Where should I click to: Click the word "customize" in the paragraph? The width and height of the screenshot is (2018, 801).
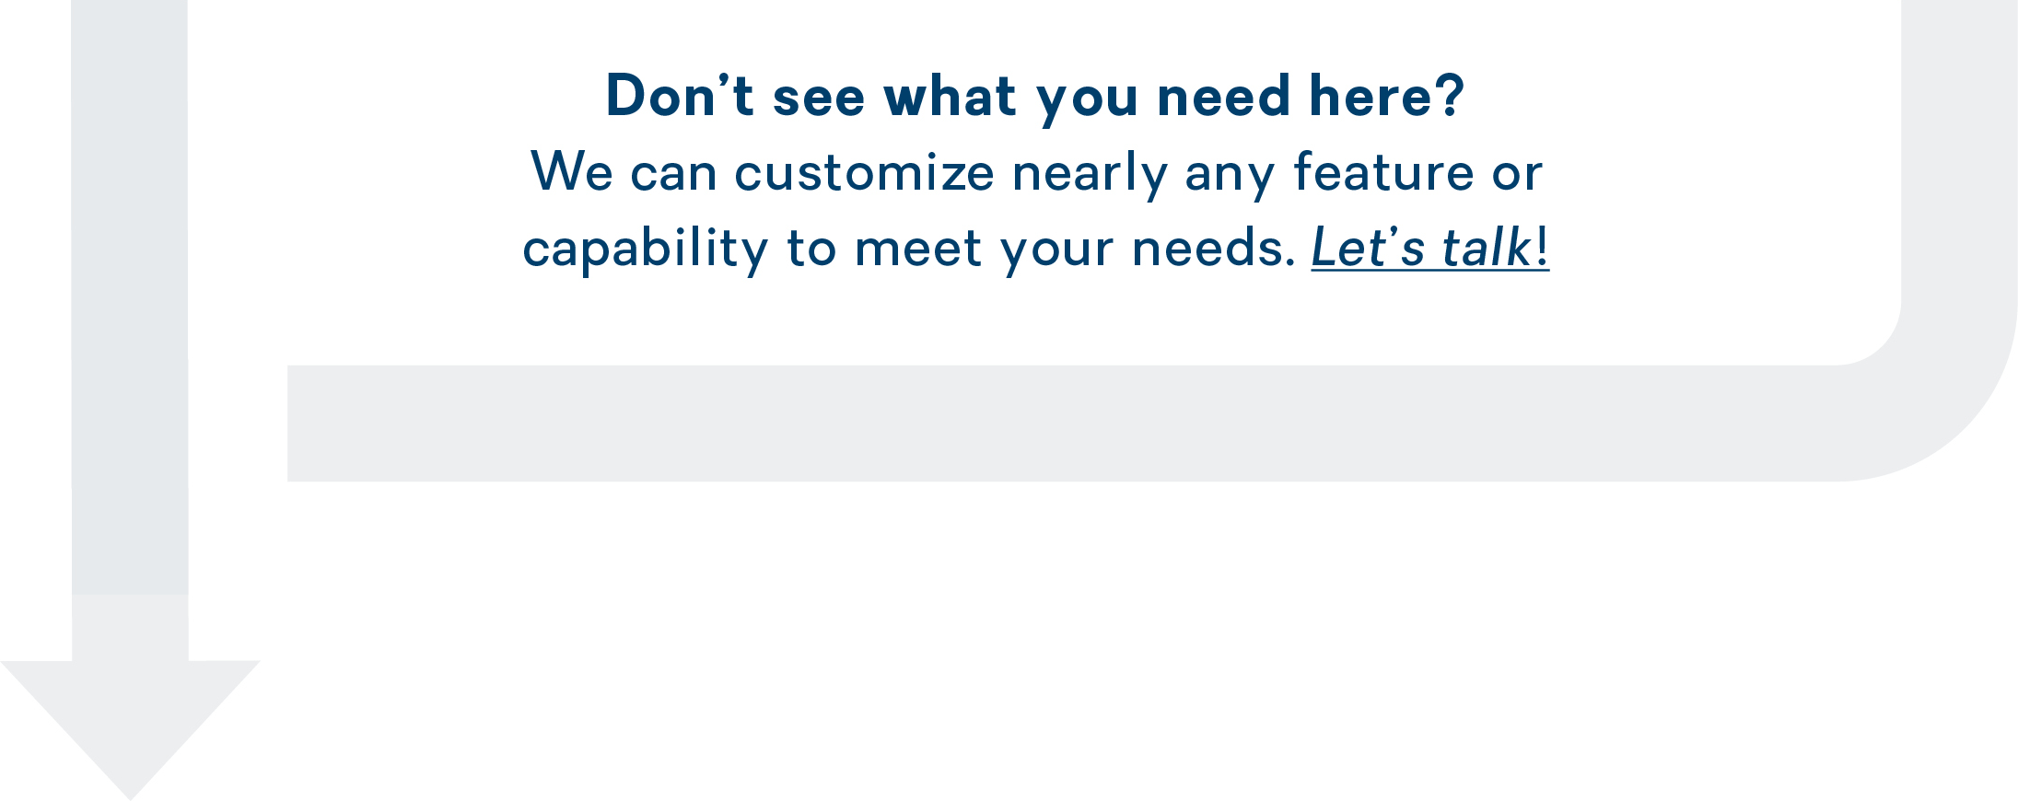coord(864,173)
